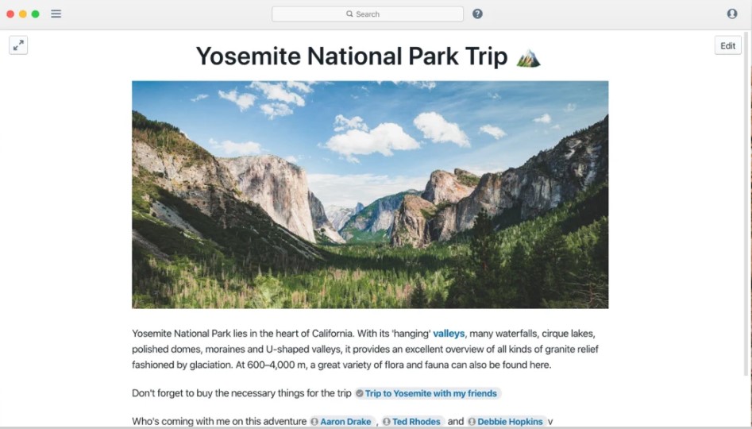Open the user account profile icon
The height and width of the screenshot is (429, 752).
click(x=732, y=14)
